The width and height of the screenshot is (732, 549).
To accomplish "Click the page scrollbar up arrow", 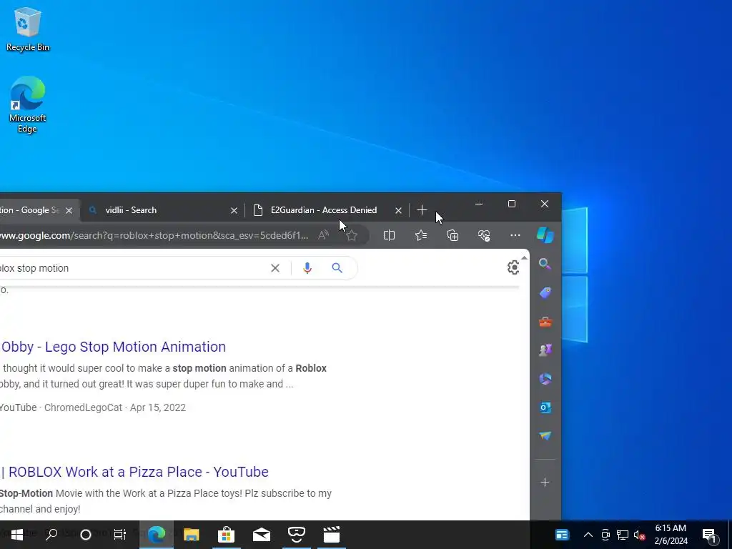I will tap(525, 257).
